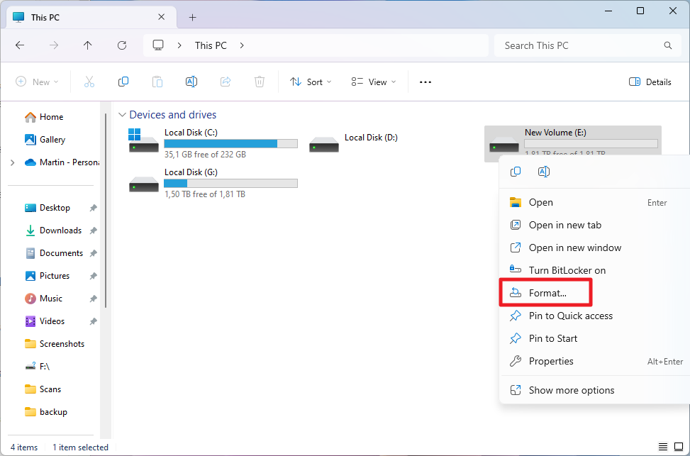The width and height of the screenshot is (690, 456).
Task: Select the This PC tab
Action: tap(91, 18)
